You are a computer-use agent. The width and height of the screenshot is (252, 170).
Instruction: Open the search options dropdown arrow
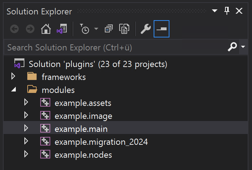pyautogui.click(x=243, y=47)
